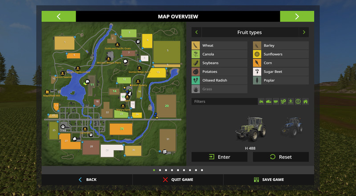The image size is (356, 196).
Task: Switch to next map category after Fruit types
Action: point(304,32)
